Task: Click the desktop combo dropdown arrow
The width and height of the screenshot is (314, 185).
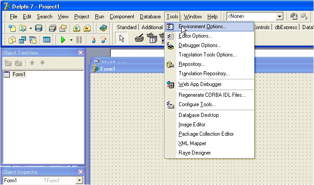Action: point(279,16)
